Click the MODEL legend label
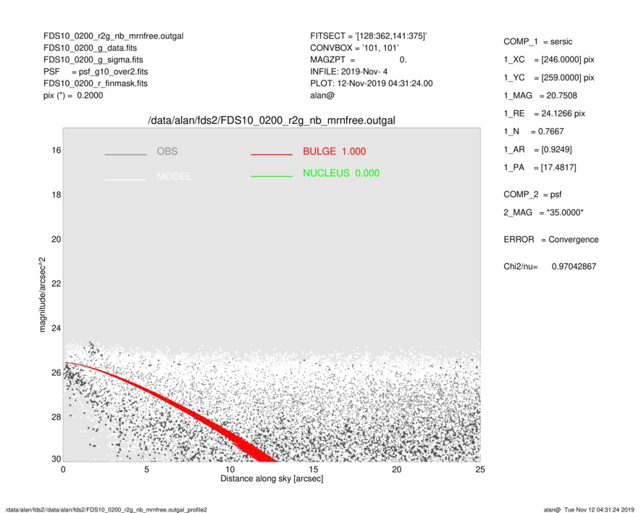The height and width of the screenshot is (513, 641). coord(174,176)
